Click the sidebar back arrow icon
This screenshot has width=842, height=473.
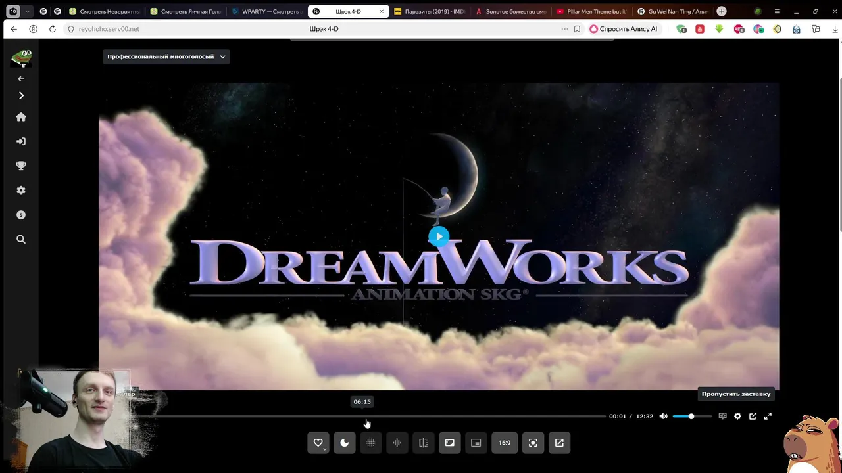tap(21, 79)
